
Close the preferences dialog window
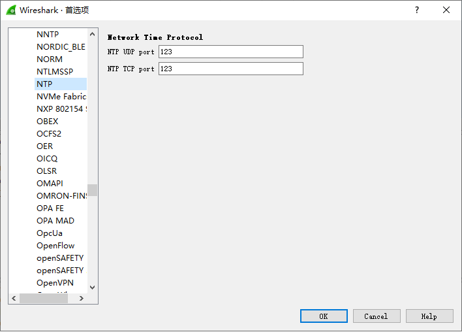[446, 10]
